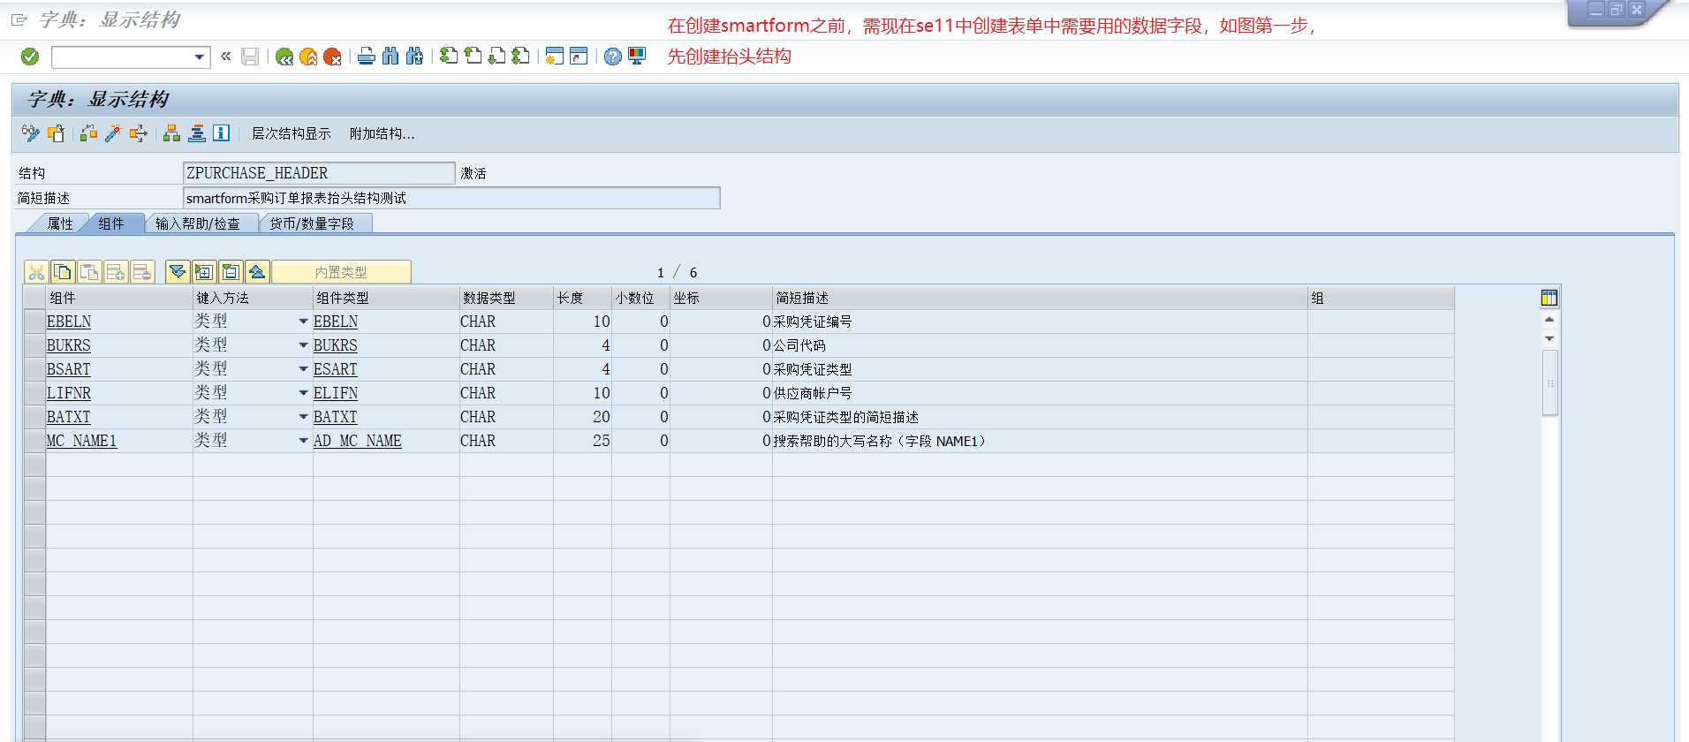Screen dimensions: 1689x742
Task: Click the Generate Shortcut icon
Action: (x=579, y=57)
